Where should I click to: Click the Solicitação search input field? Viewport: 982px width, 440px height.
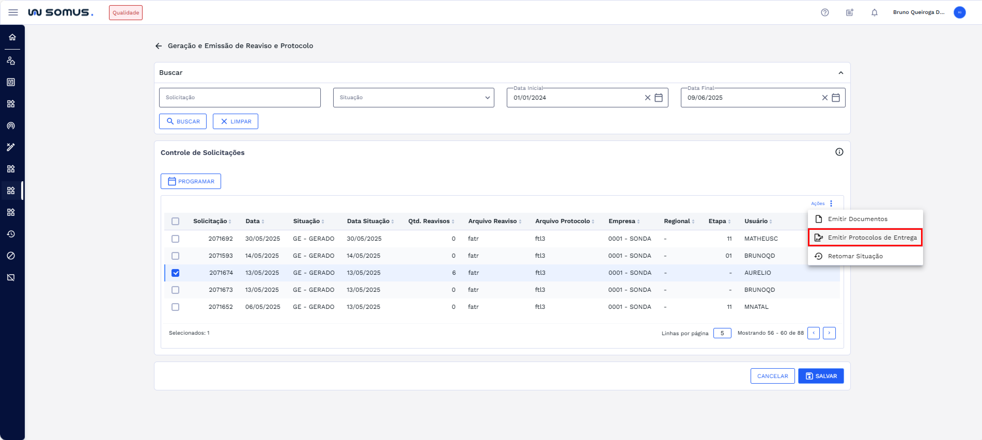point(239,98)
